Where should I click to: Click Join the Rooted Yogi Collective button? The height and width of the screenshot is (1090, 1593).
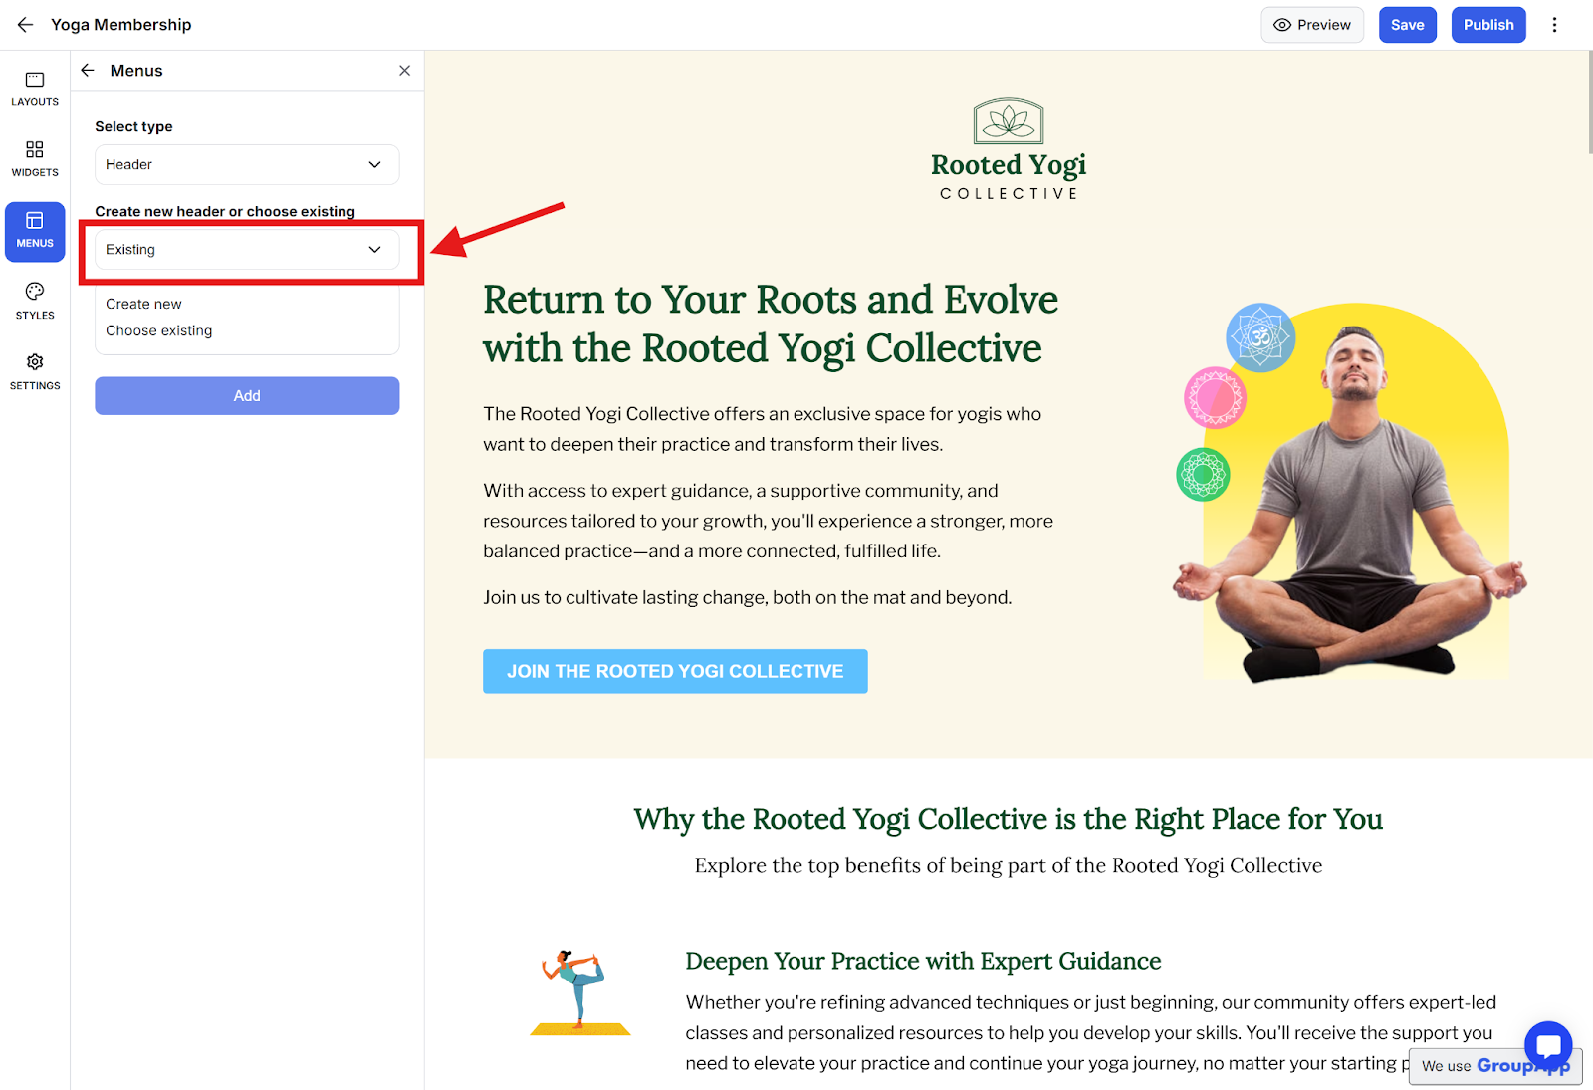point(675,672)
